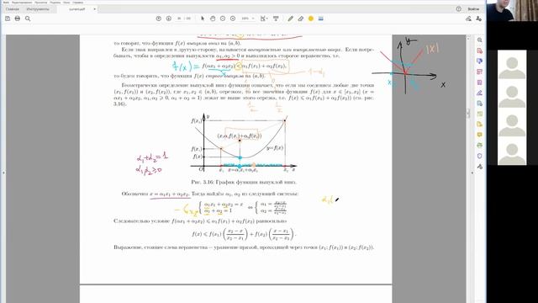This screenshot has width=538, height=303.
Task: Go to the next page with down arrow
Action: click(168, 19)
